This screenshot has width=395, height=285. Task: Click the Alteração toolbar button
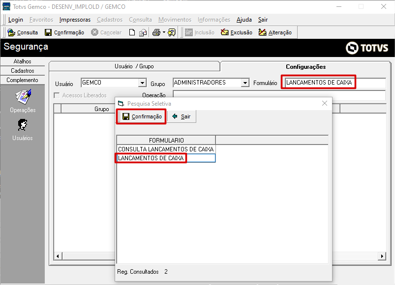point(275,32)
